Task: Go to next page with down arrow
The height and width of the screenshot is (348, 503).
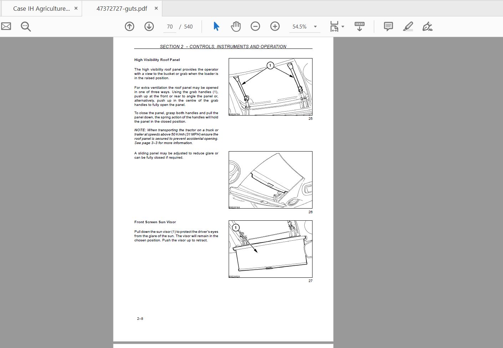Action: 149,26
